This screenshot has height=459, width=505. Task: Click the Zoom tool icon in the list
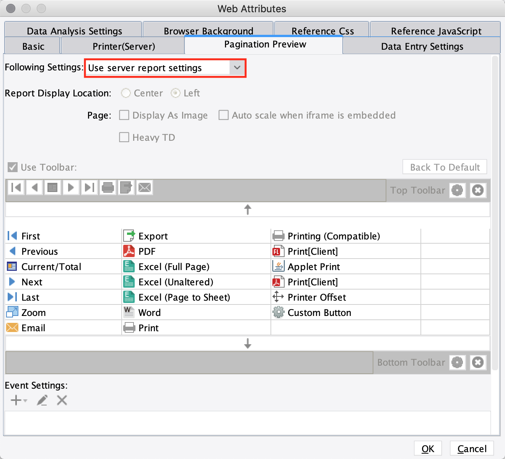(12, 312)
